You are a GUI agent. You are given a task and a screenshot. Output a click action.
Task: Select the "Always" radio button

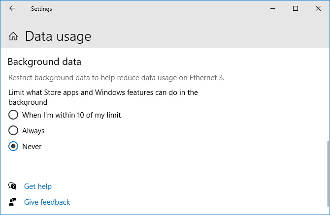pos(14,131)
